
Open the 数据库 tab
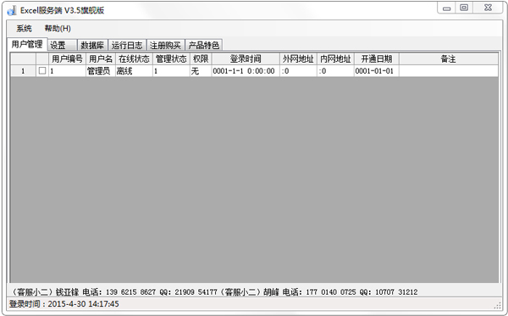tap(92, 45)
